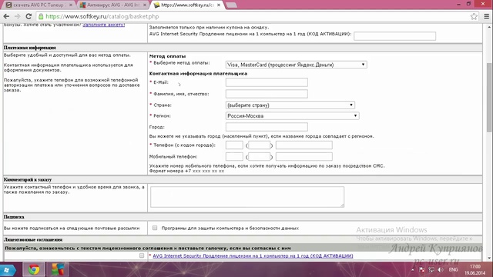The width and height of the screenshot is (493, 277).
Task: Click the 'Фамилия, имя, отчество' input field
Action: [x=267, y=94]
